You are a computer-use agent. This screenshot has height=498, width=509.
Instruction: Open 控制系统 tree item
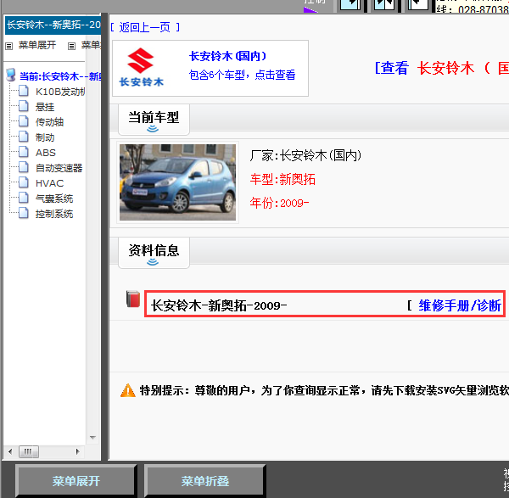point(54,214)
